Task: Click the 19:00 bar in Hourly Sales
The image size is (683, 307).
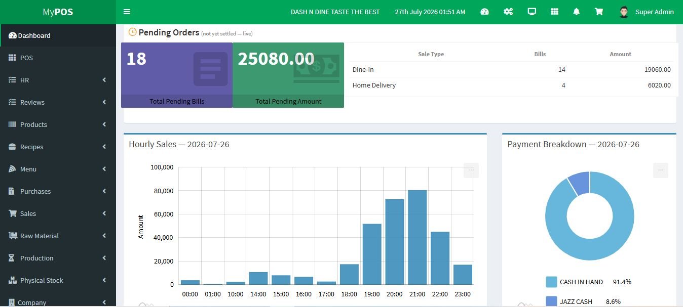Action: [x=371, y=254]
